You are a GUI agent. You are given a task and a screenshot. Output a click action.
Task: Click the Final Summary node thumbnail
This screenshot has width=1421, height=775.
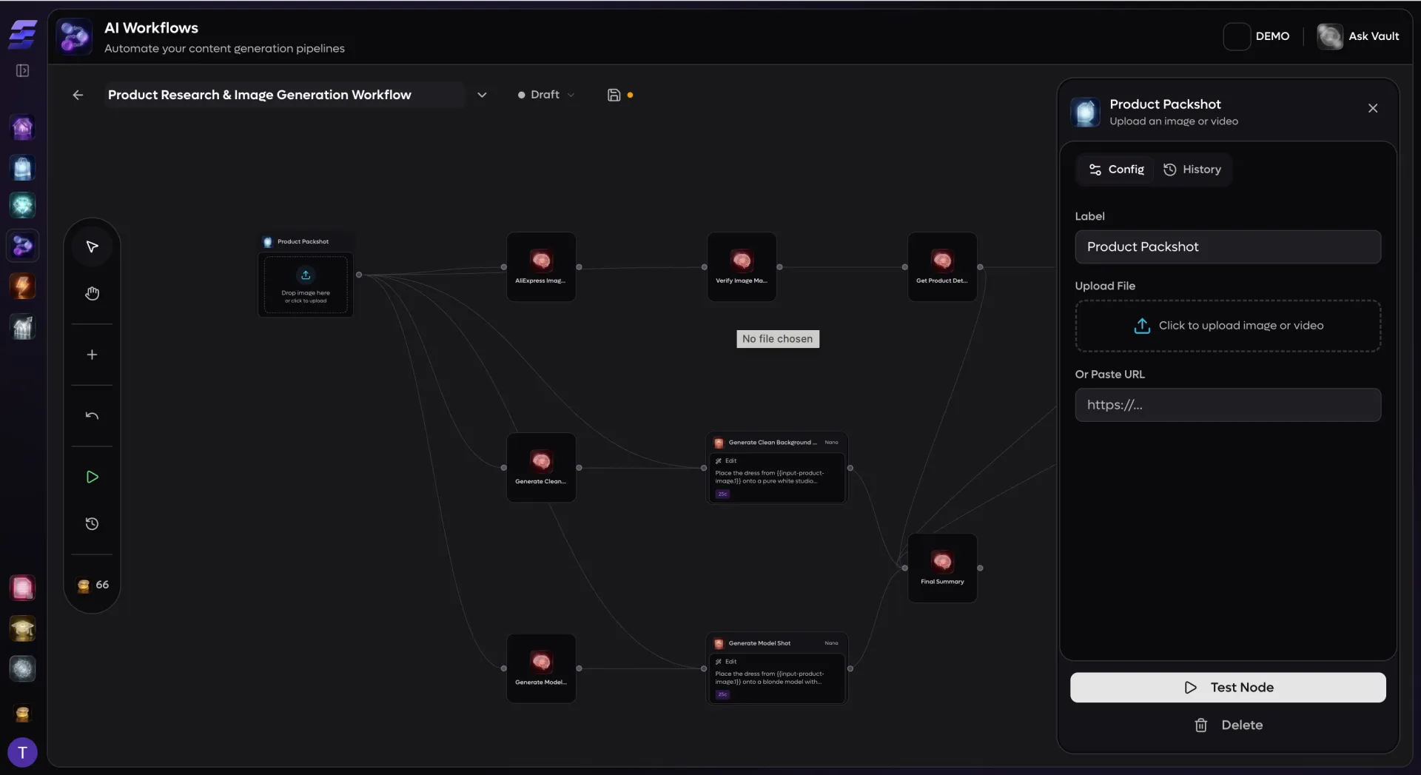pos(943,560)
